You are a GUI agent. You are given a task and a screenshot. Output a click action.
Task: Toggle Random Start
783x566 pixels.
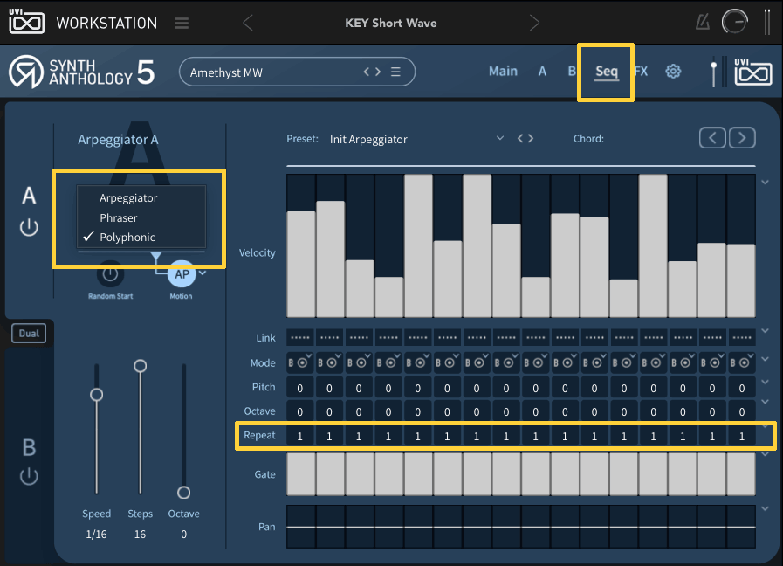(110, 273)
